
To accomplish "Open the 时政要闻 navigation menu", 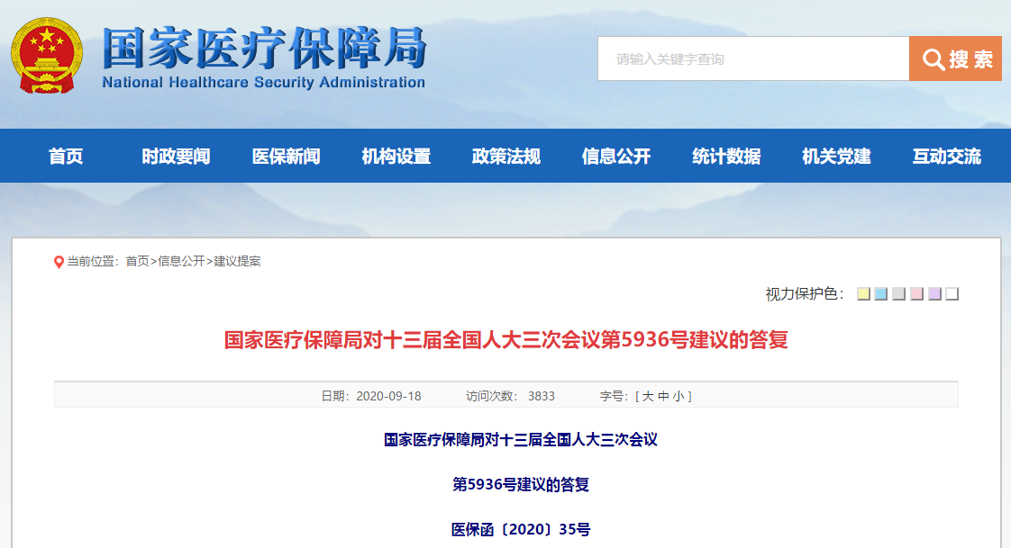I will coord(176,156).
